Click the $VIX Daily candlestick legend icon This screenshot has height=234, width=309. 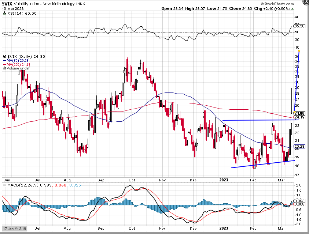tap(5, 56)
